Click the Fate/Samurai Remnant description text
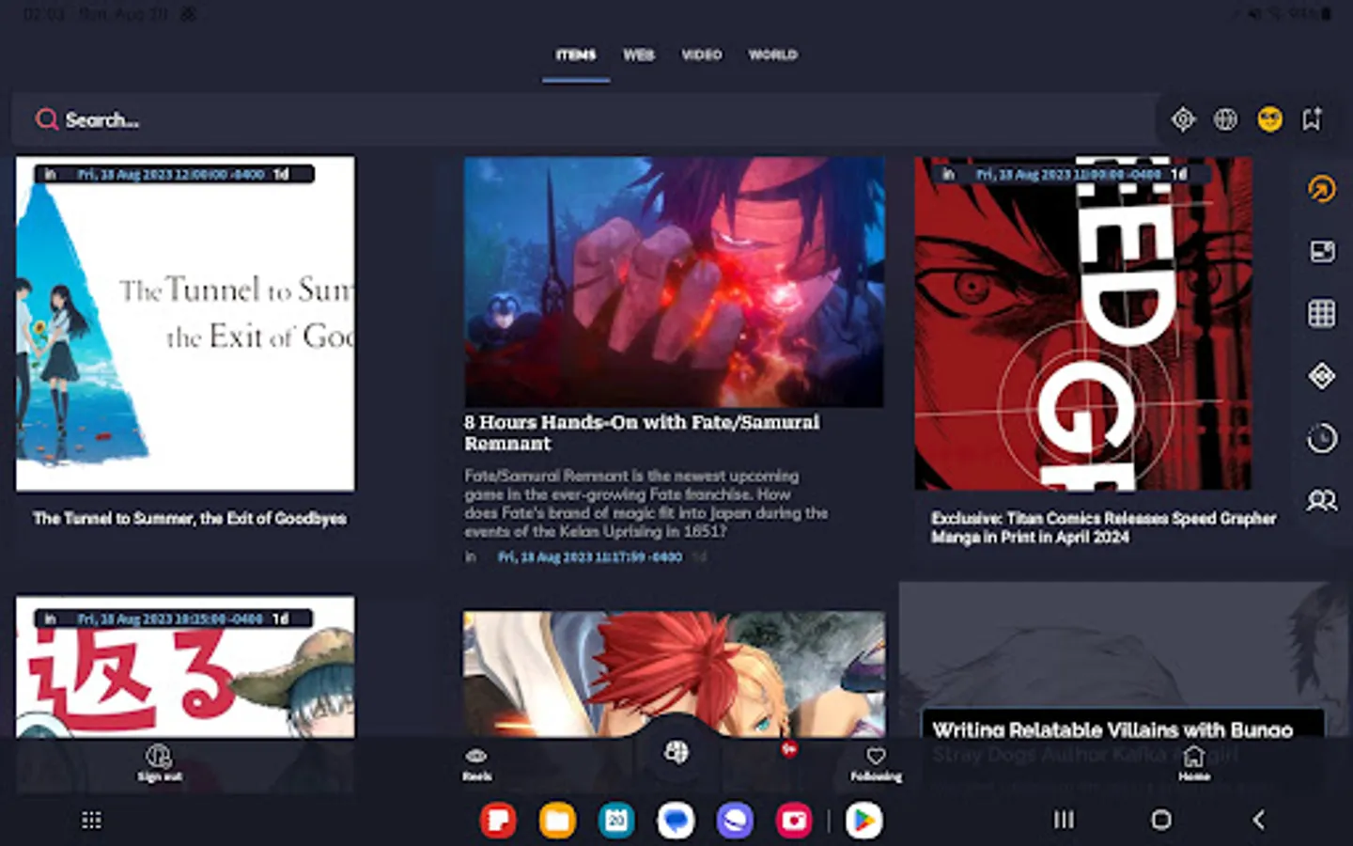This screenshot has width=1353, height=846. [x=646, y=504]
